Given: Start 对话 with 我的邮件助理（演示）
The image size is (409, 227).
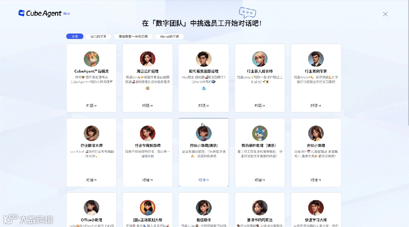Looking at the screenshot, I should [x=260, y=180].
